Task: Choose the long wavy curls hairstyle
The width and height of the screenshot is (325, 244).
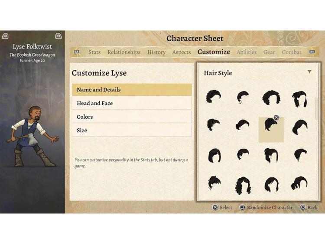Action: (243, 185)
